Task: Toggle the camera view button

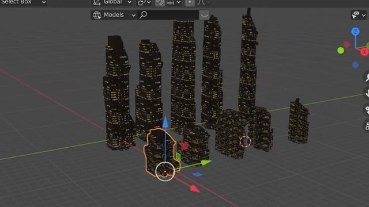Action: click(366, 110)
